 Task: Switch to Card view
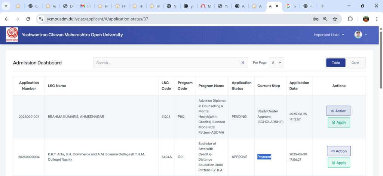(355, 63)
